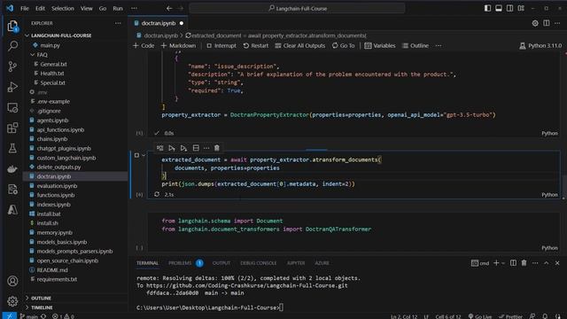
Task: Open the new terminal launch profile dropdown
Action: [x=503, y=263]
